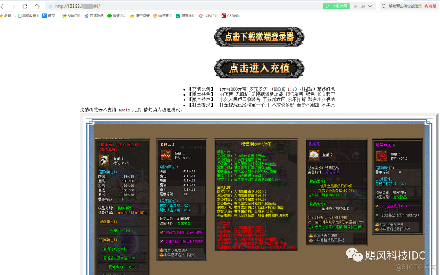Open the 热搜 hot search link
Viewport: 440px width, 275px height.
(431, 6)
